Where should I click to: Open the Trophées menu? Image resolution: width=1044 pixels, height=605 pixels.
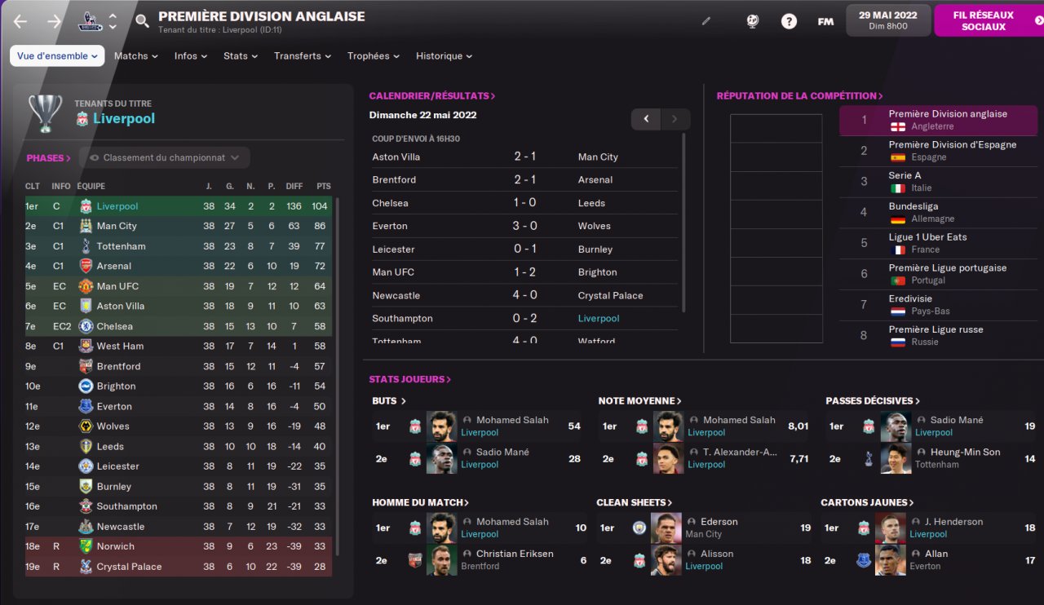(374, 55)
